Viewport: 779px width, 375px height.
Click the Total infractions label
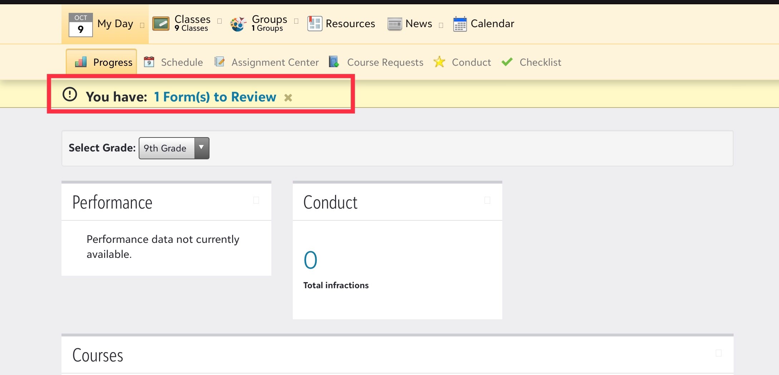[x=336, y=285]
